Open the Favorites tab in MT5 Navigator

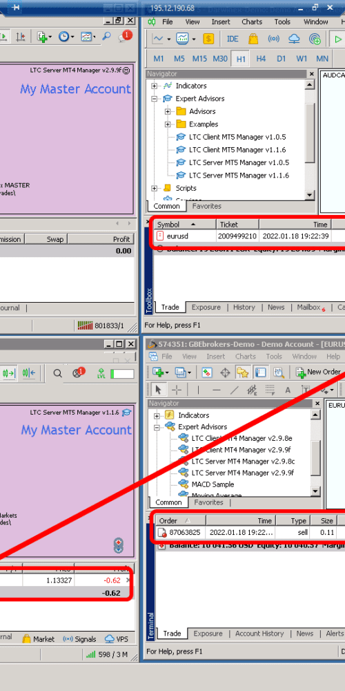[207, 206]
